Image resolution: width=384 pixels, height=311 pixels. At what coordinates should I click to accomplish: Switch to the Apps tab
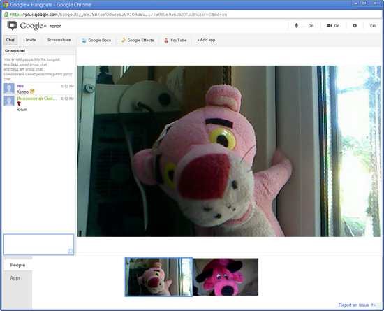pos(15,278)
